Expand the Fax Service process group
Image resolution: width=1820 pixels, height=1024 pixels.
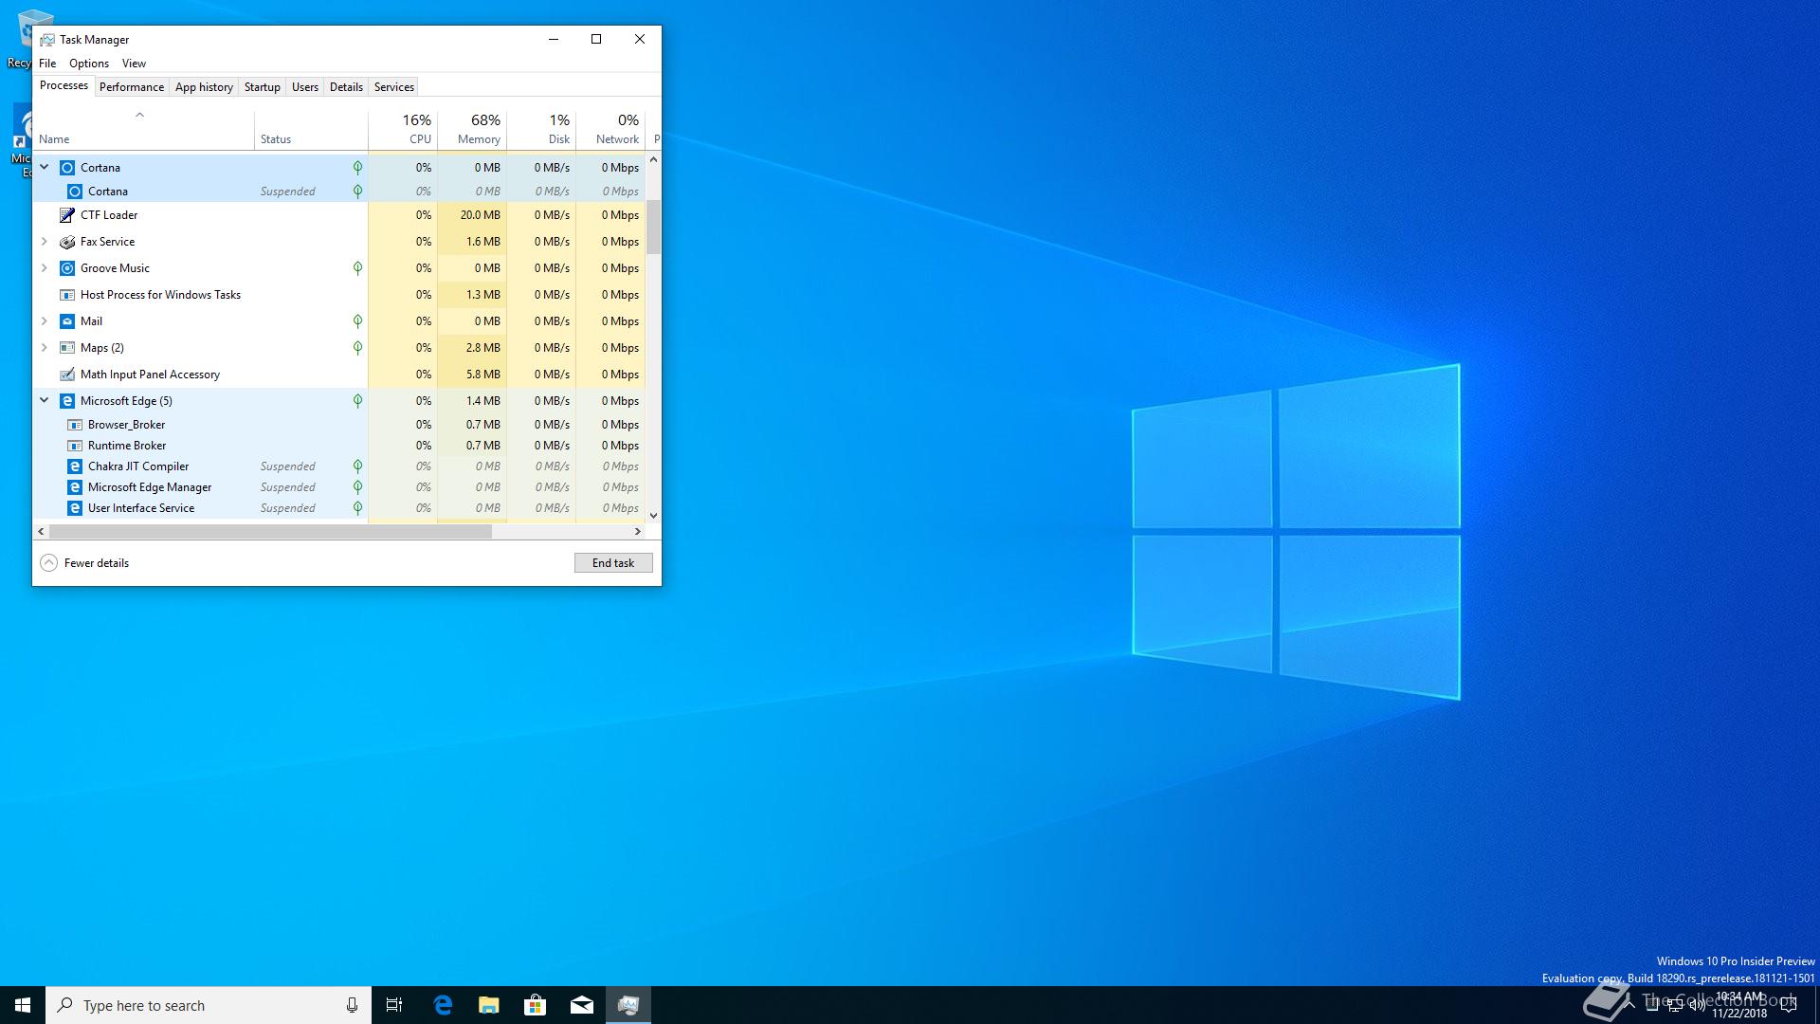pos(44,242)
